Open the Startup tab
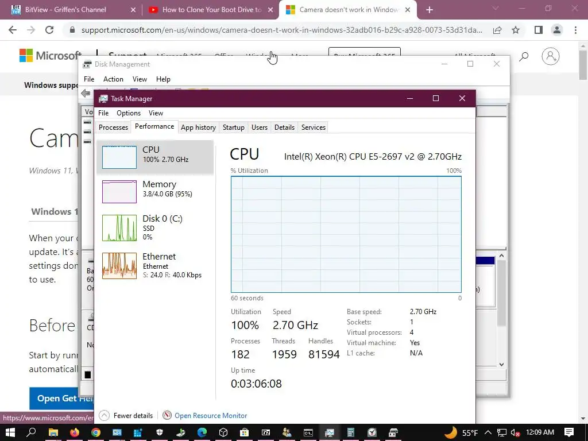This screenshot has height=441, width=588. (x=233, y=127)
